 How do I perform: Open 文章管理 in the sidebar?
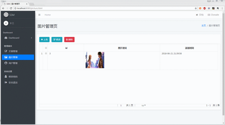click(13, 51)
